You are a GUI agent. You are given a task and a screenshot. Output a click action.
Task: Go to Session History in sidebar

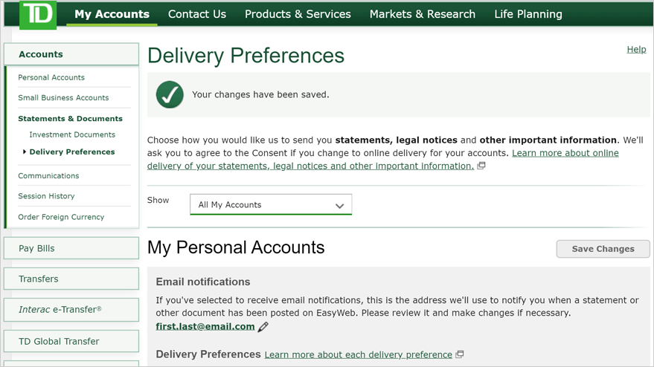[46, 196]
